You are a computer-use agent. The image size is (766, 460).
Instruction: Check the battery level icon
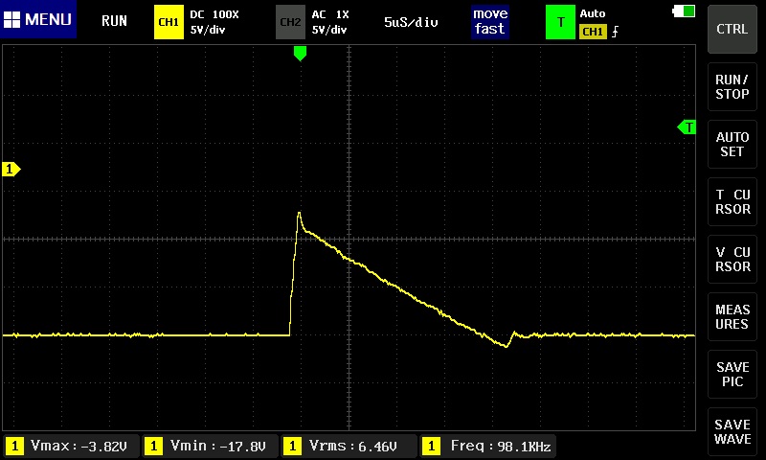click(685, 11)
